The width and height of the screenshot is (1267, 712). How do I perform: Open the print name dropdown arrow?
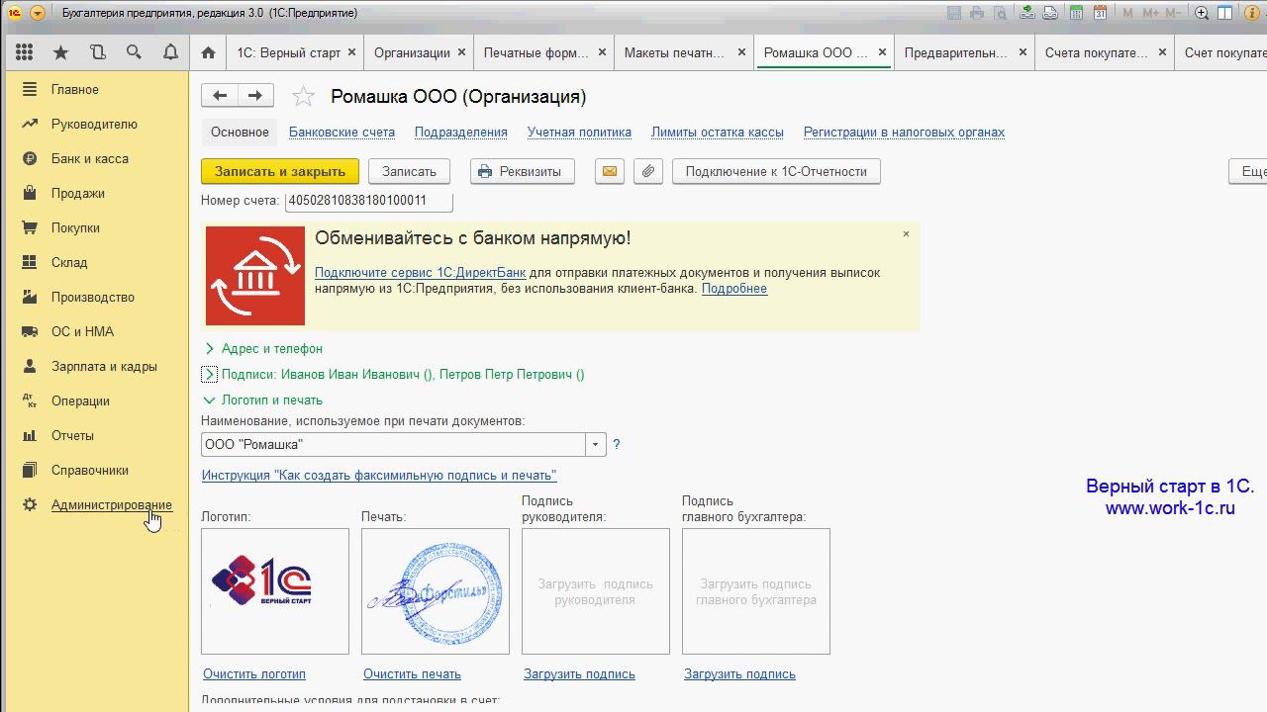pyautogui.click(x=595, y=445)
